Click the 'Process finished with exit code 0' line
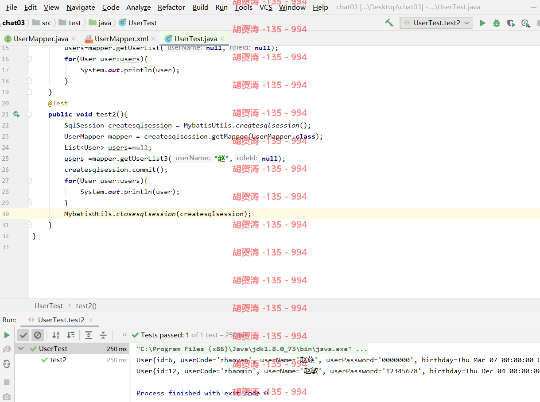Image resolution: width=540 pixels, height=402 pixels. (202, 393)
